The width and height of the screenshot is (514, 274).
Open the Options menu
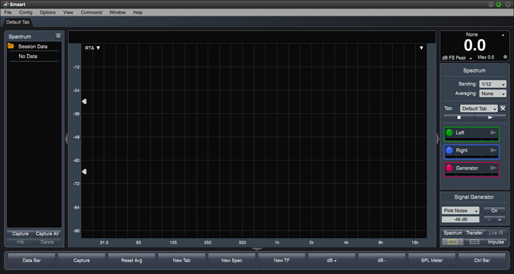(x=48, y=12)
